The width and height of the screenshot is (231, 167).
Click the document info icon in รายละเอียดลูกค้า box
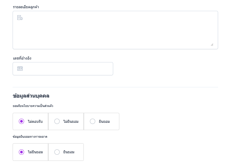coord(20,18)
